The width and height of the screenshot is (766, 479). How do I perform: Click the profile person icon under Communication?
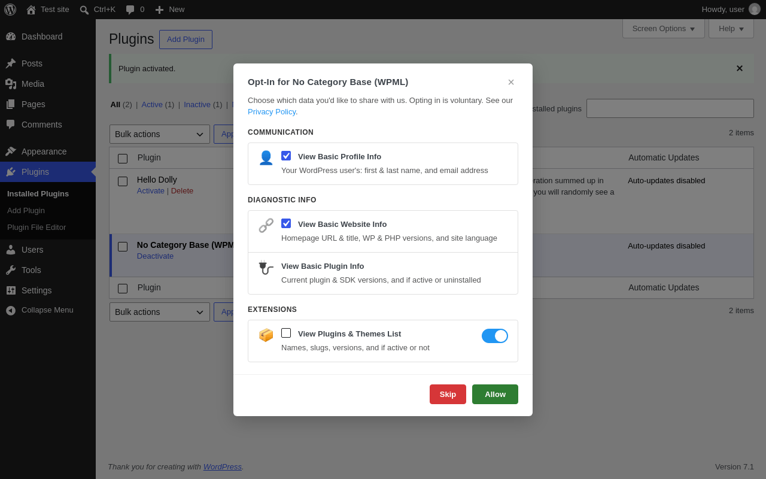tap(266, 157)
